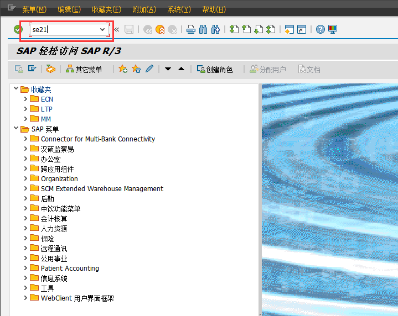Select the 后勤 tree item
The image size is (398, 316).
coord(48,199)
